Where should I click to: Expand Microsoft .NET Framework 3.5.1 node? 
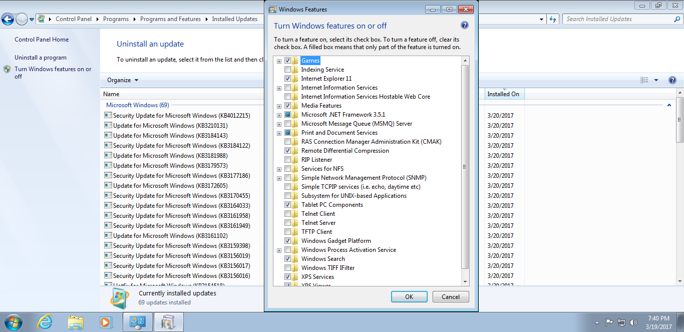tap(279, 115)
